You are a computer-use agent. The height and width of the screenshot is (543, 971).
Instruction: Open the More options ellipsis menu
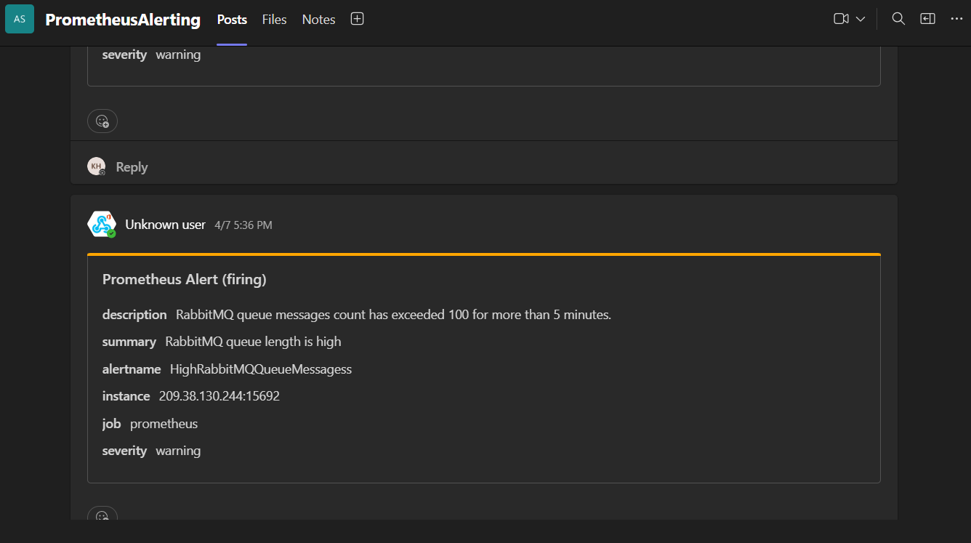pos(956,19)
